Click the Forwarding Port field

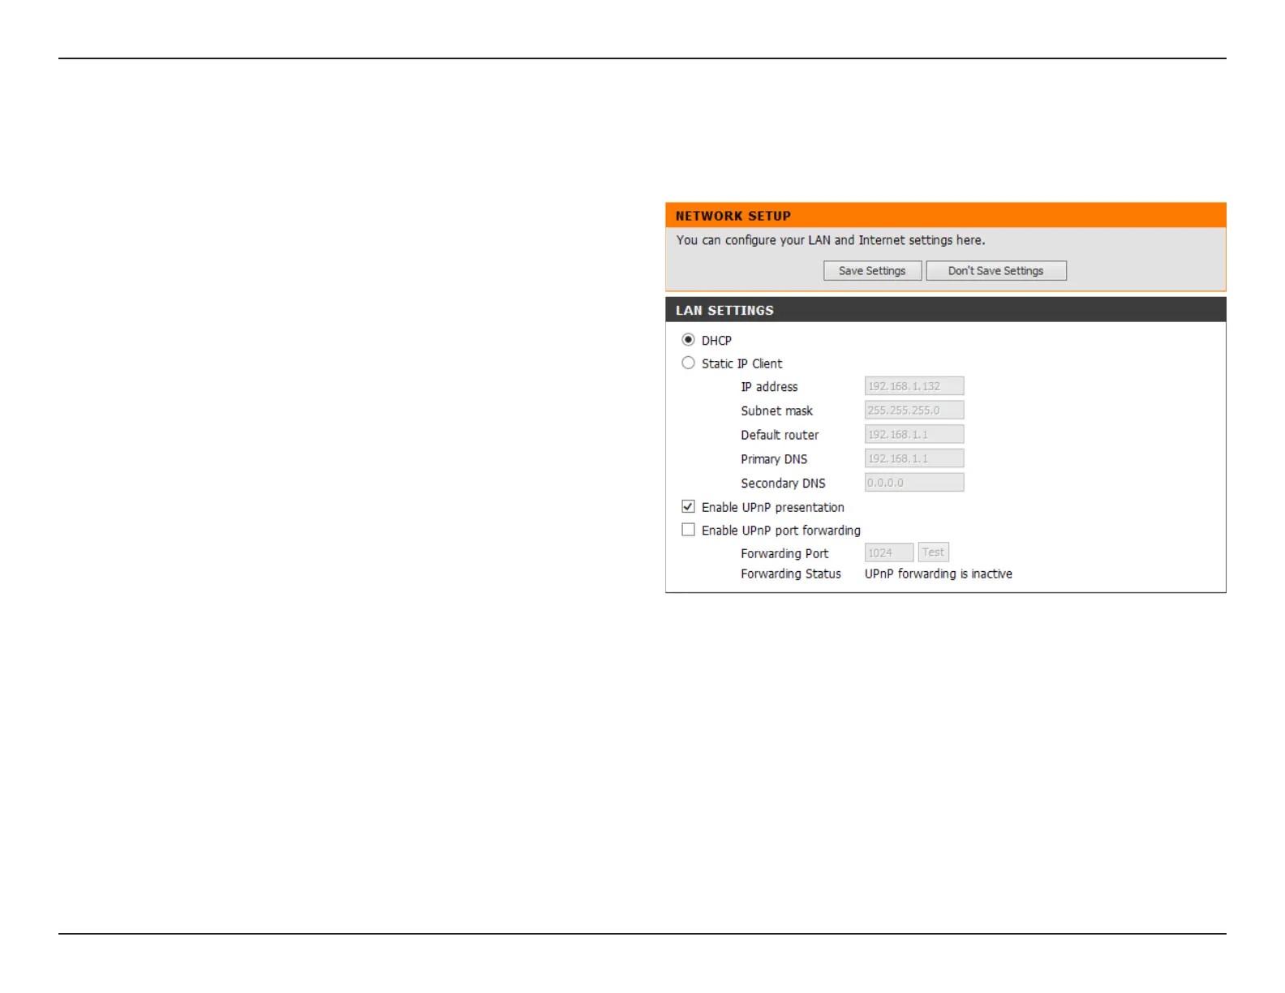tap(889, 552)
